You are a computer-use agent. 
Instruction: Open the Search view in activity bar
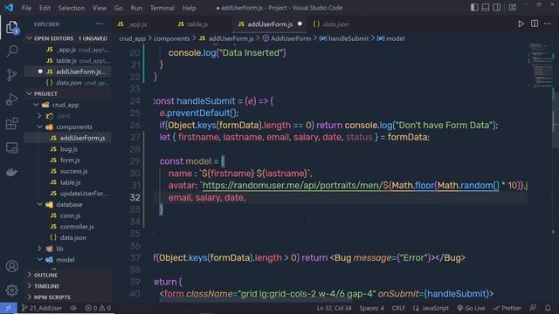11,51
